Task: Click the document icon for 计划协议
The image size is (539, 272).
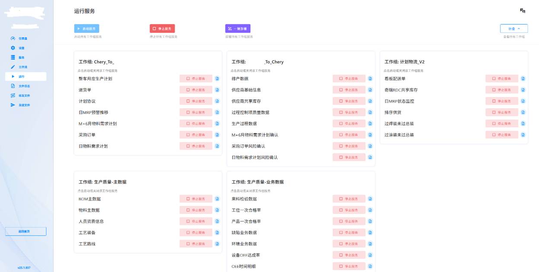Action: pos(217,101)
